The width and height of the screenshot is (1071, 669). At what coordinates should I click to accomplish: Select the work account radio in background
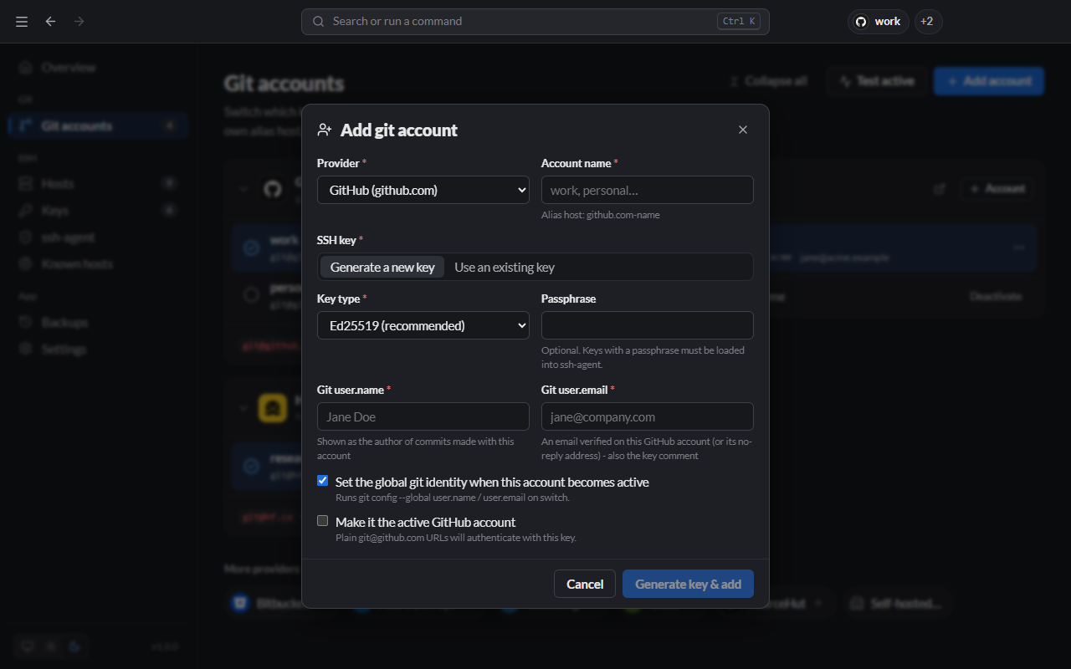click(251, 248)
